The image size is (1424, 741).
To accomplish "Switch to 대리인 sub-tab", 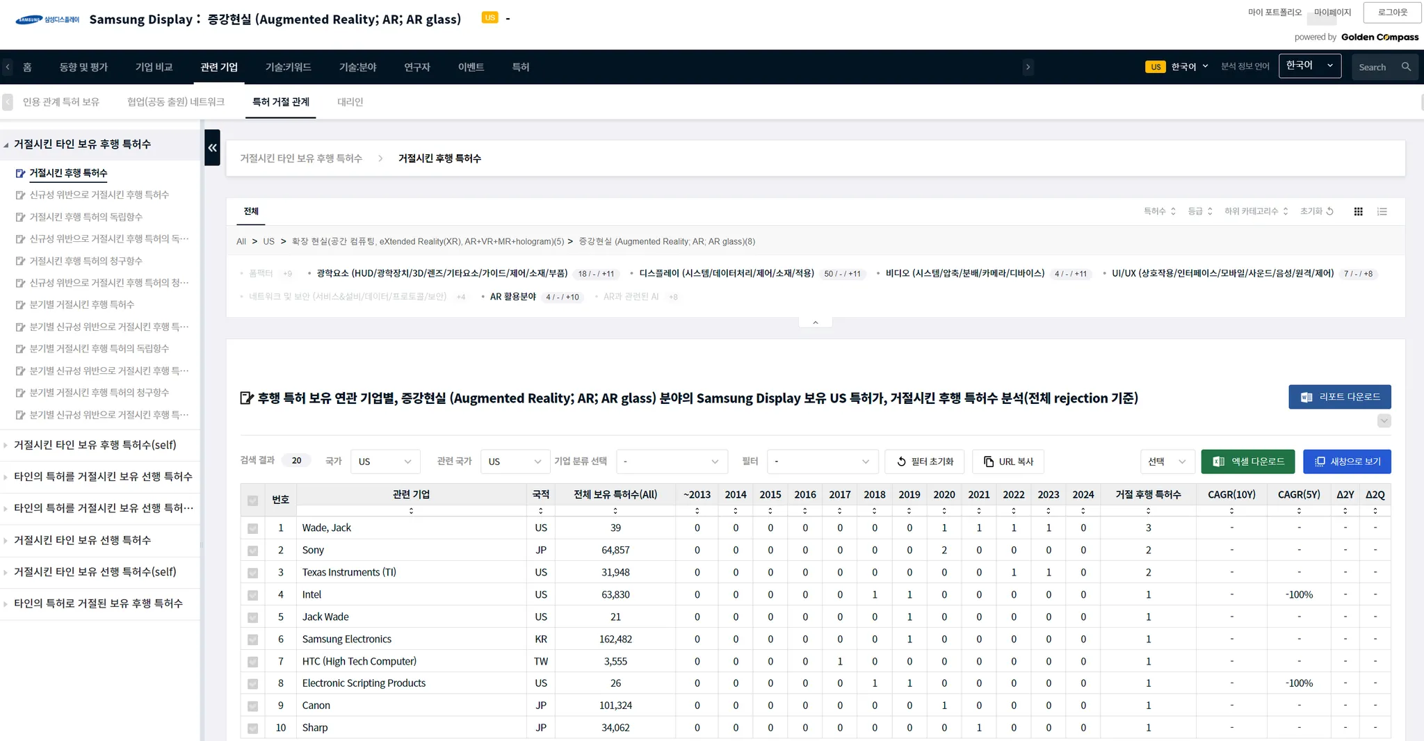I will point(350,102).
